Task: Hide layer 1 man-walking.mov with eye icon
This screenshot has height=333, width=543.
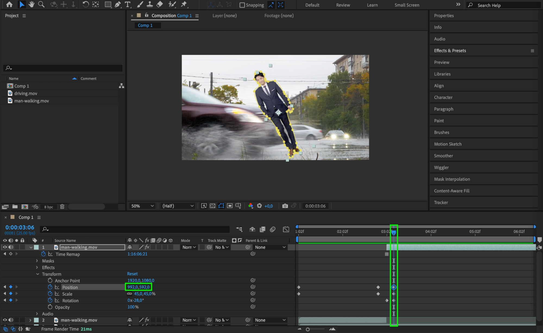Action: coord(5,247)
